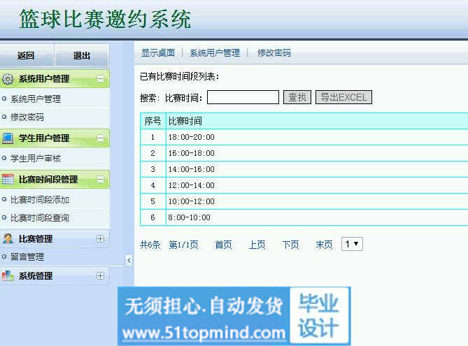Screen dimensions: 468x346
Task: Expand the 系统管理 section
Action: 100,276
